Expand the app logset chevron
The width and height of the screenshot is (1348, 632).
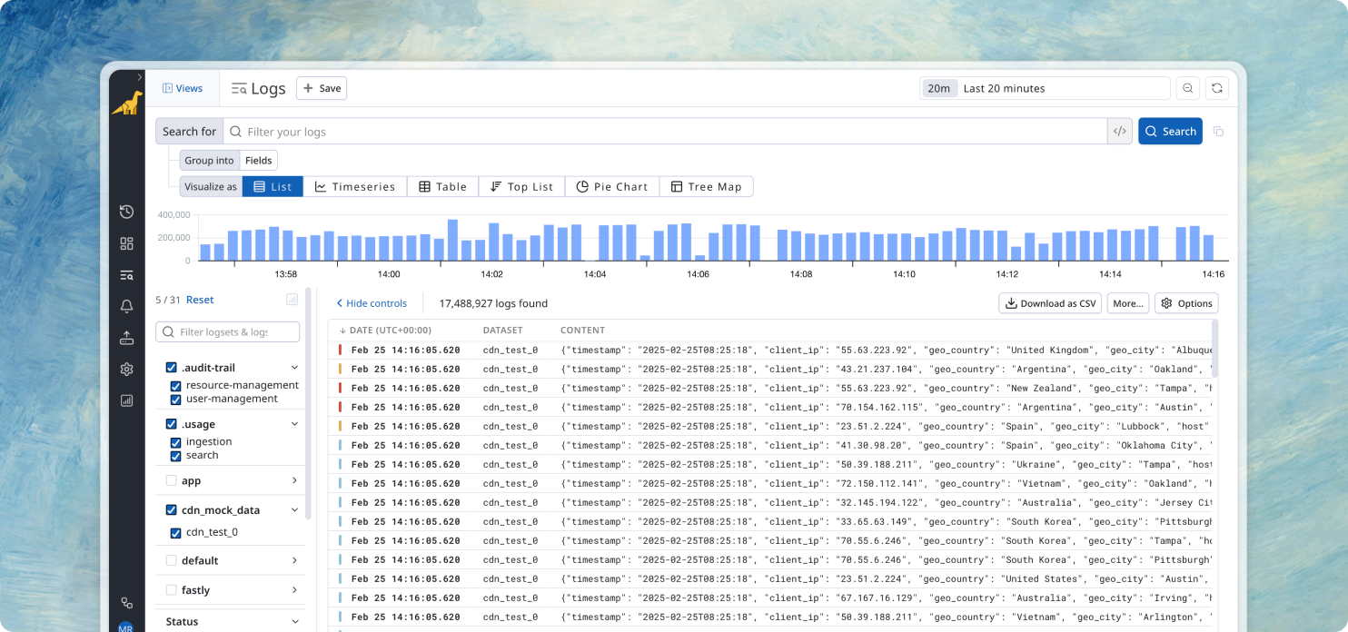tap(294, 481)
